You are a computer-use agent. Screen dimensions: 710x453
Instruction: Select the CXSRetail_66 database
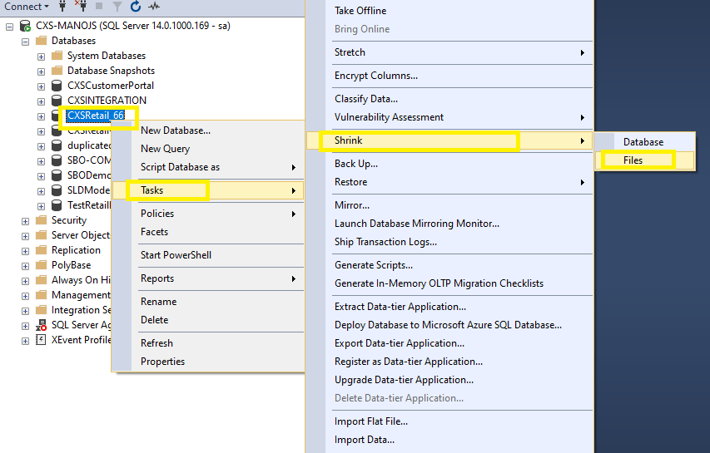click(x=96, y=116)
